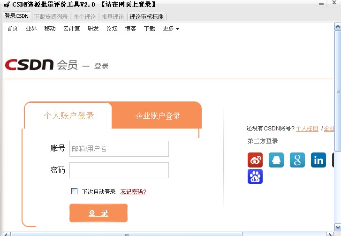Close the CSDN tool window

coord(334,3)
